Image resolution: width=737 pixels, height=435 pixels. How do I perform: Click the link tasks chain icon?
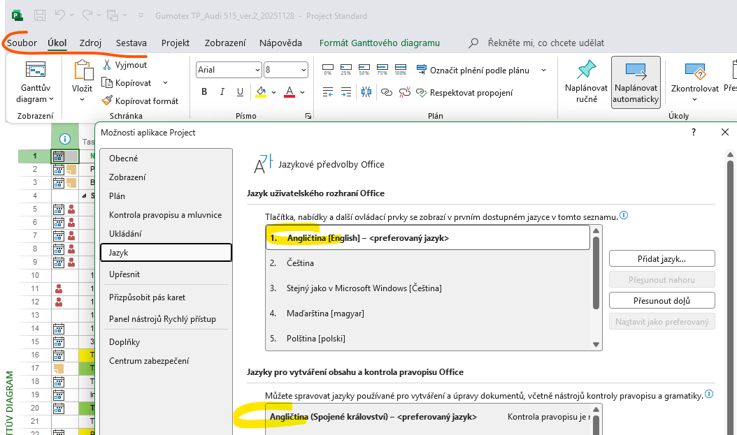387,92
